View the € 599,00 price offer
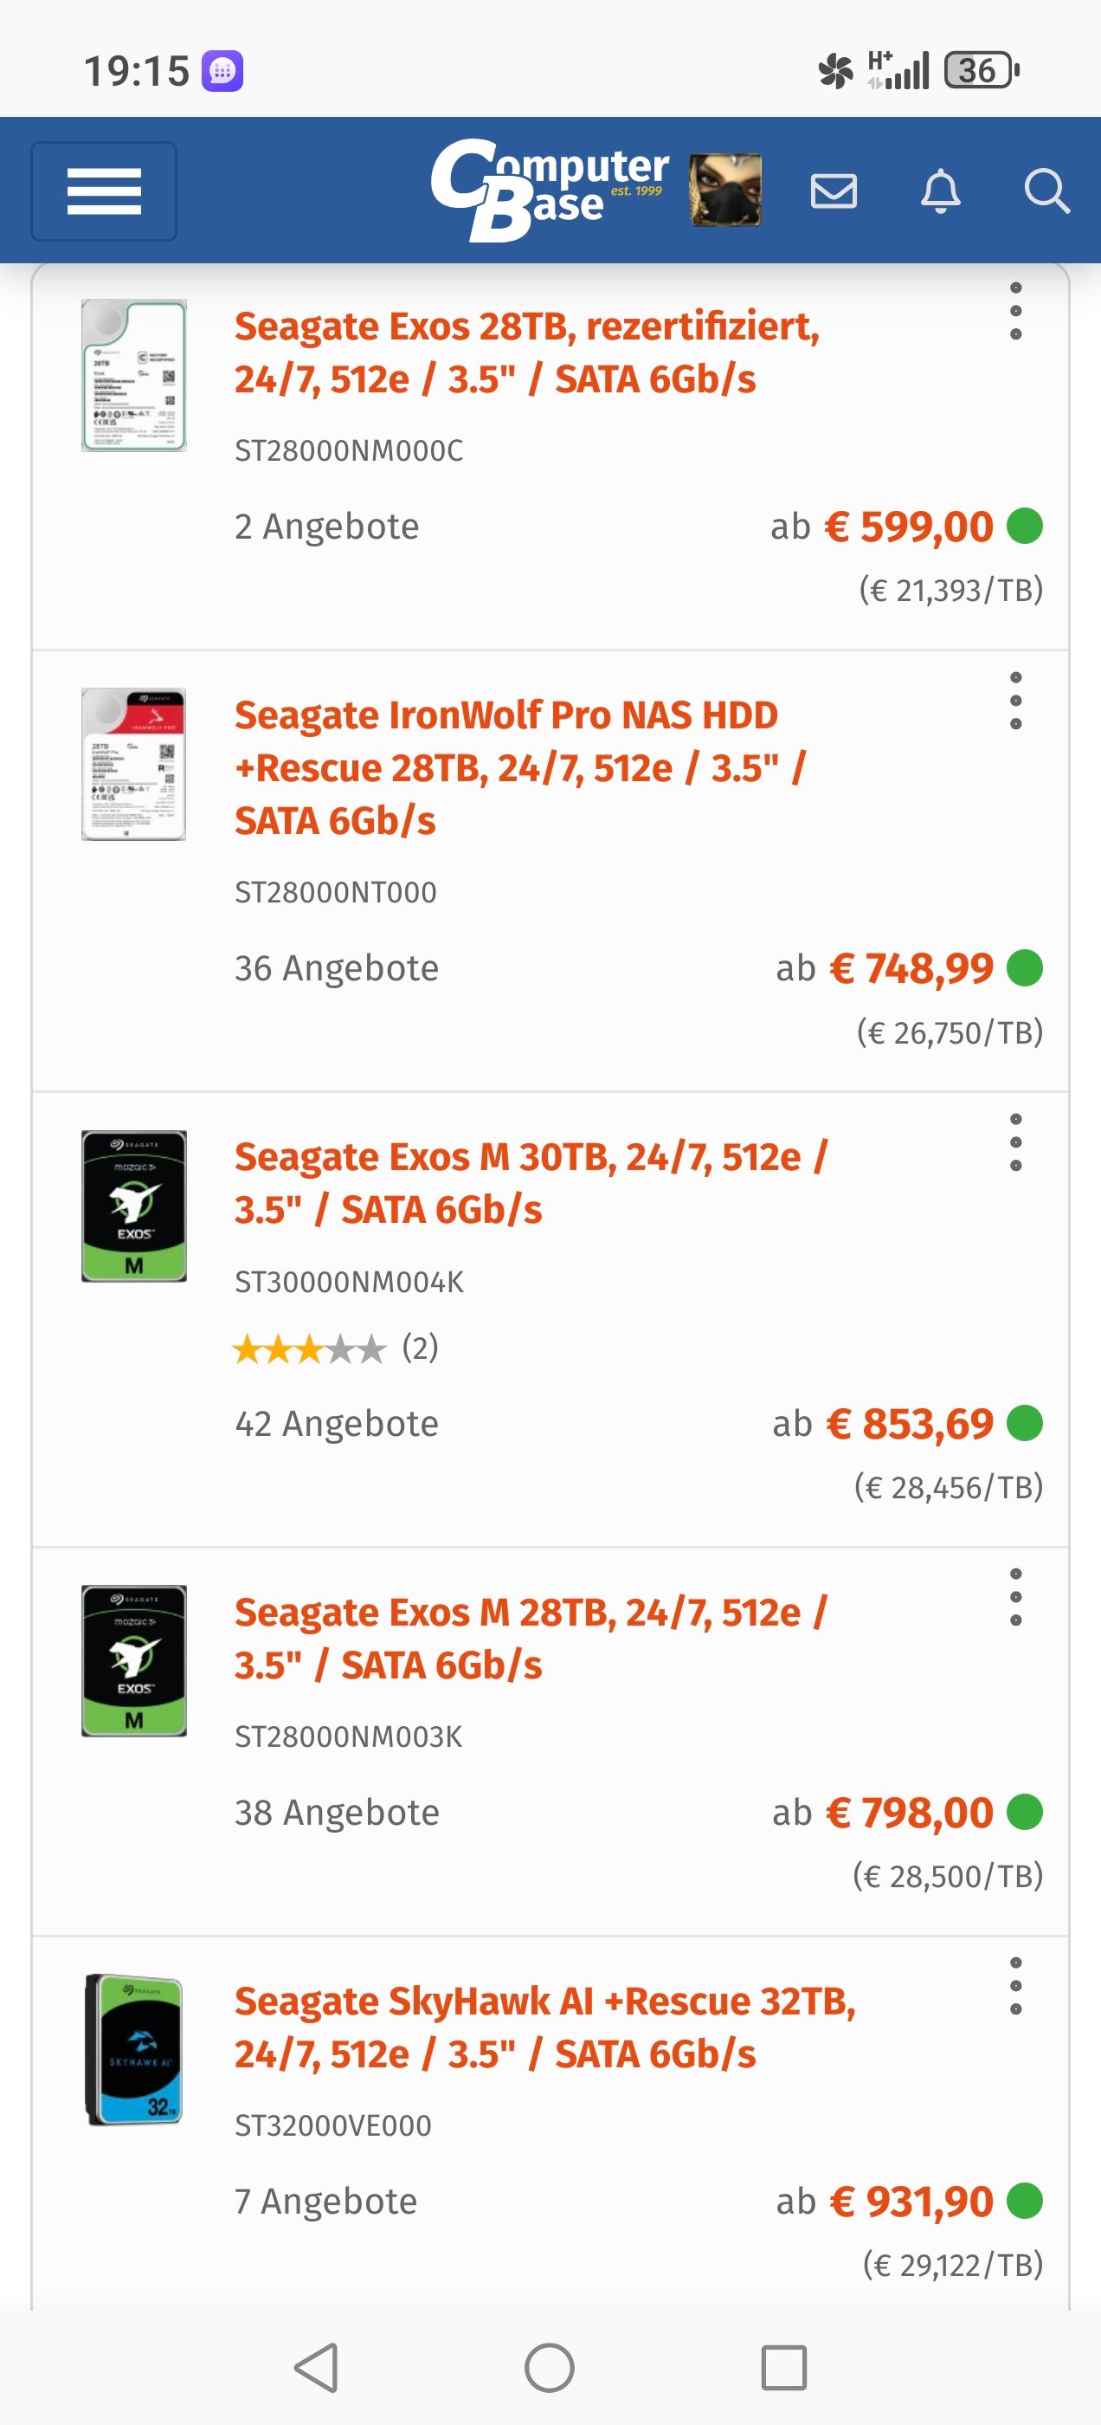The image size is (1101, 2425). click(908, 527)
